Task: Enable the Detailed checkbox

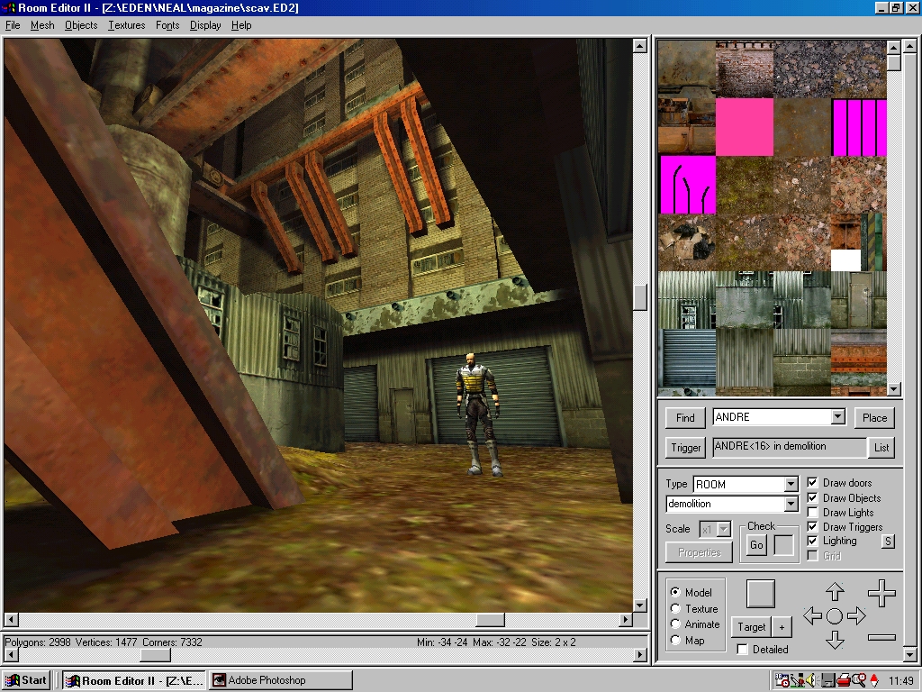Action: 743,649
